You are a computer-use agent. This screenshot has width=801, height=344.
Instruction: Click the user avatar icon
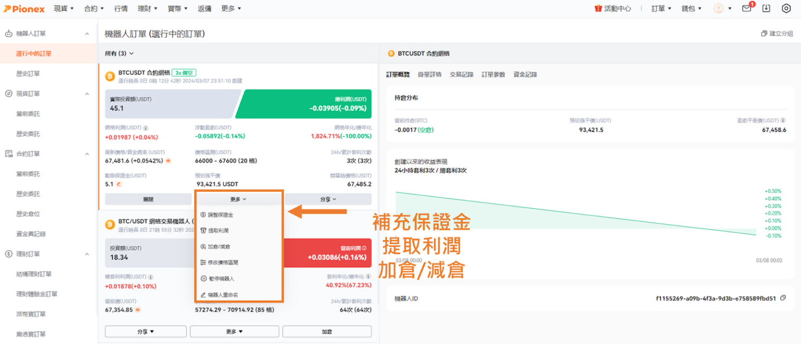pyautogui.click(x=719, y=9)
